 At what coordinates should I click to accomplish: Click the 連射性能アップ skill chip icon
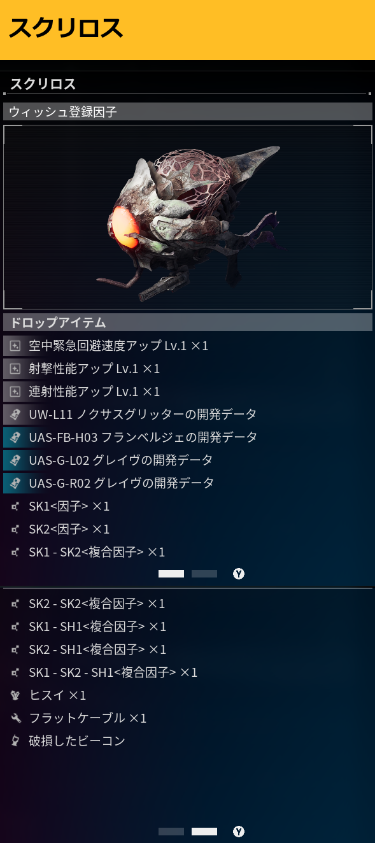[x=15, y=392]
